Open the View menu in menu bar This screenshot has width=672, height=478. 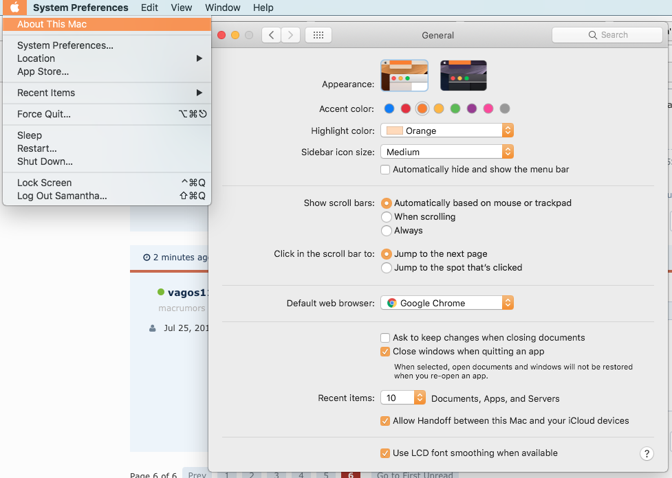tap(182, 8)
